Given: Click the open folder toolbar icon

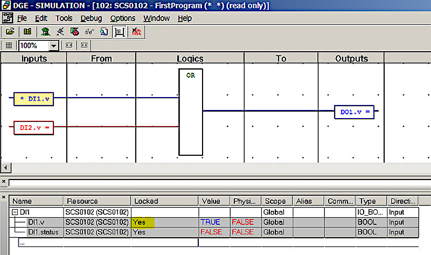Looking at the screenshot, I should 10,32.
